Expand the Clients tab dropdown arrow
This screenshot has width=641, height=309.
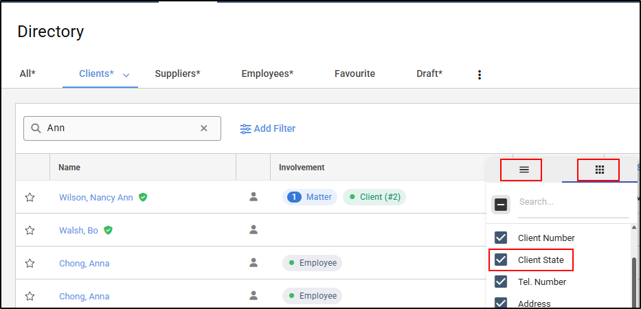pyautogui.click(x=126, y=75)
